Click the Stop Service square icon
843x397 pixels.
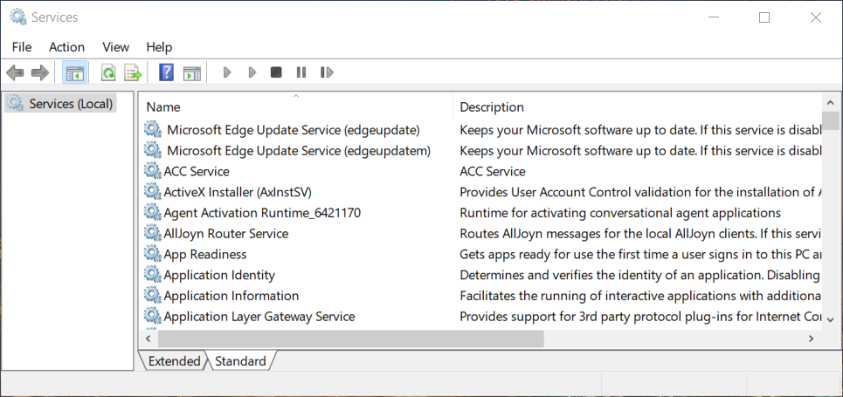pos(276,72)
